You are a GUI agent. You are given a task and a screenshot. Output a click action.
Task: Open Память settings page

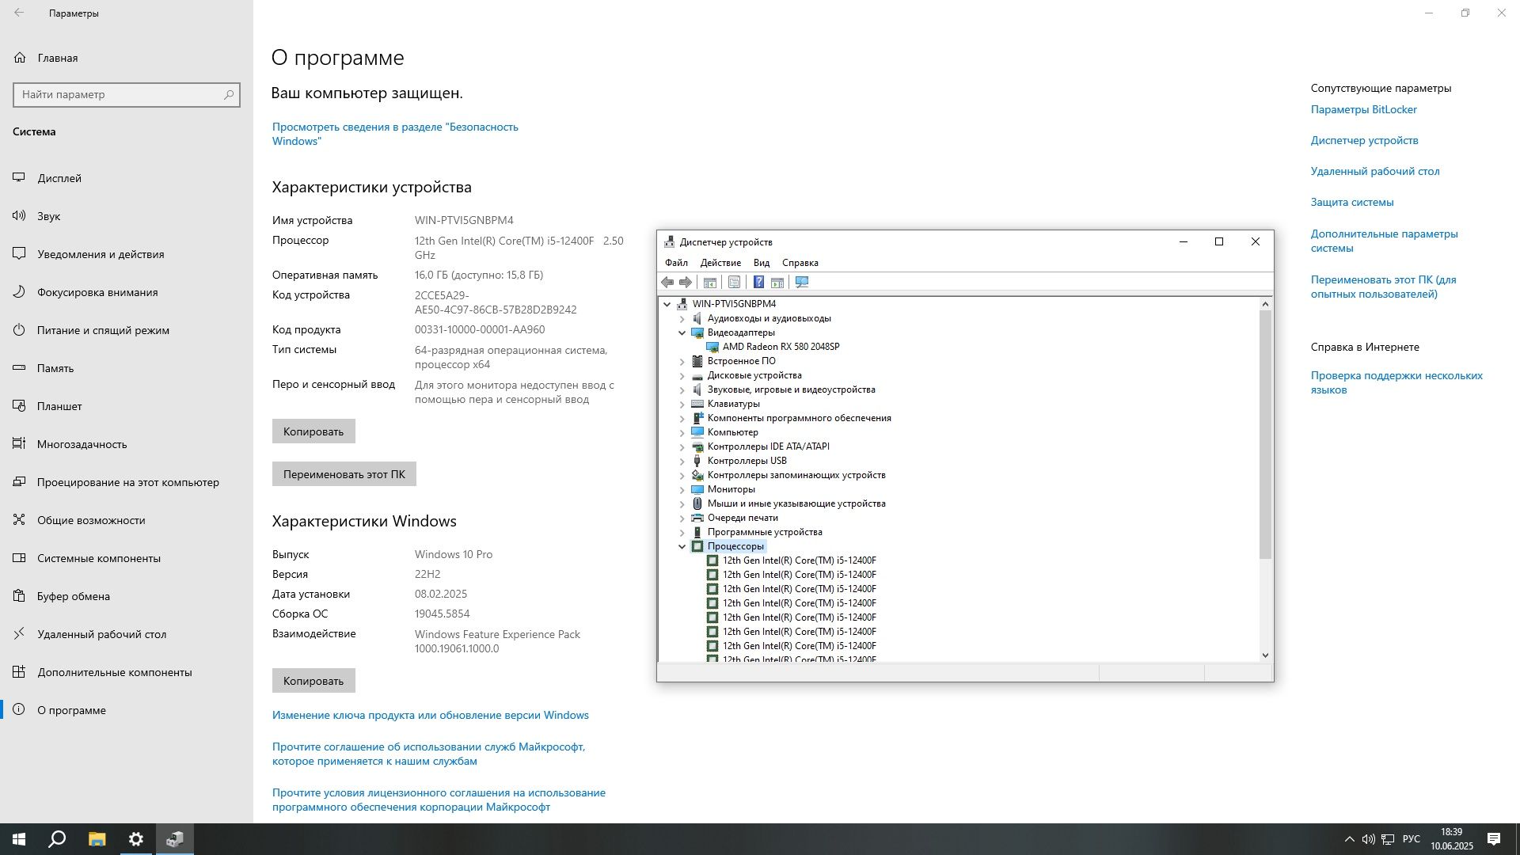(x=127, y=368)
